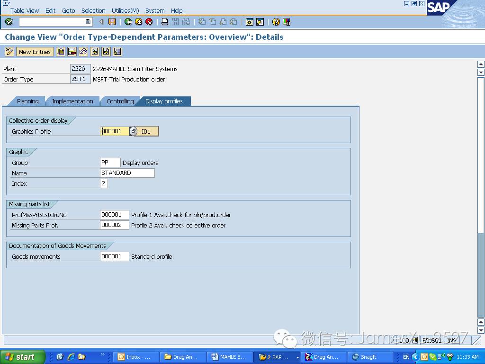The height and width of the screenshot is (364, 485).
Task: Click the red Cancel icon
Action: (149, 22)
